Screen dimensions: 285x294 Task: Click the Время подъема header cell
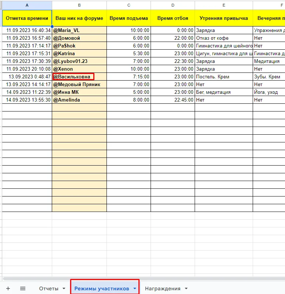[129, 18]
